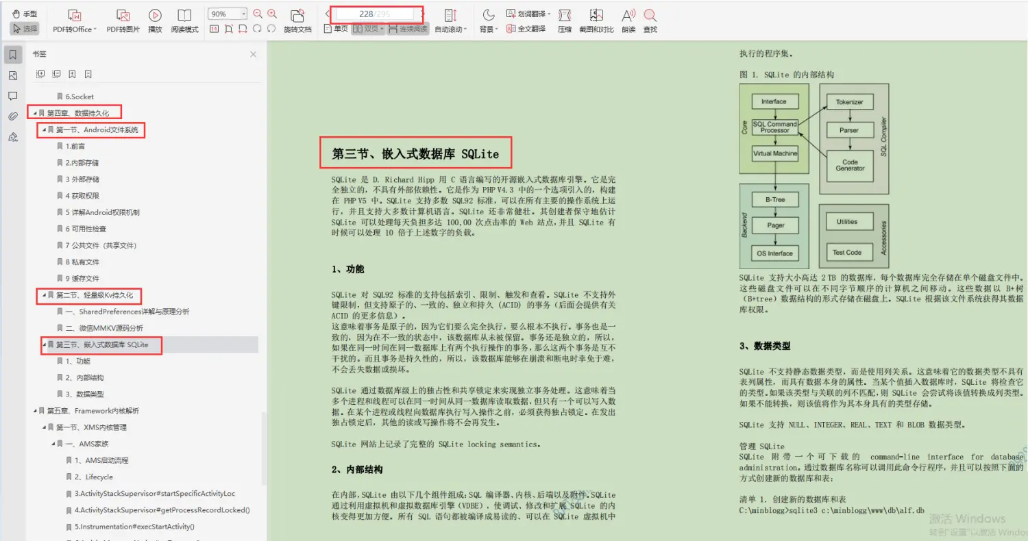This screenshot has height=541, width=1028.
Task: Open bookmark 二、微信MMKV源码分析
Action: (x=104, y=328)
